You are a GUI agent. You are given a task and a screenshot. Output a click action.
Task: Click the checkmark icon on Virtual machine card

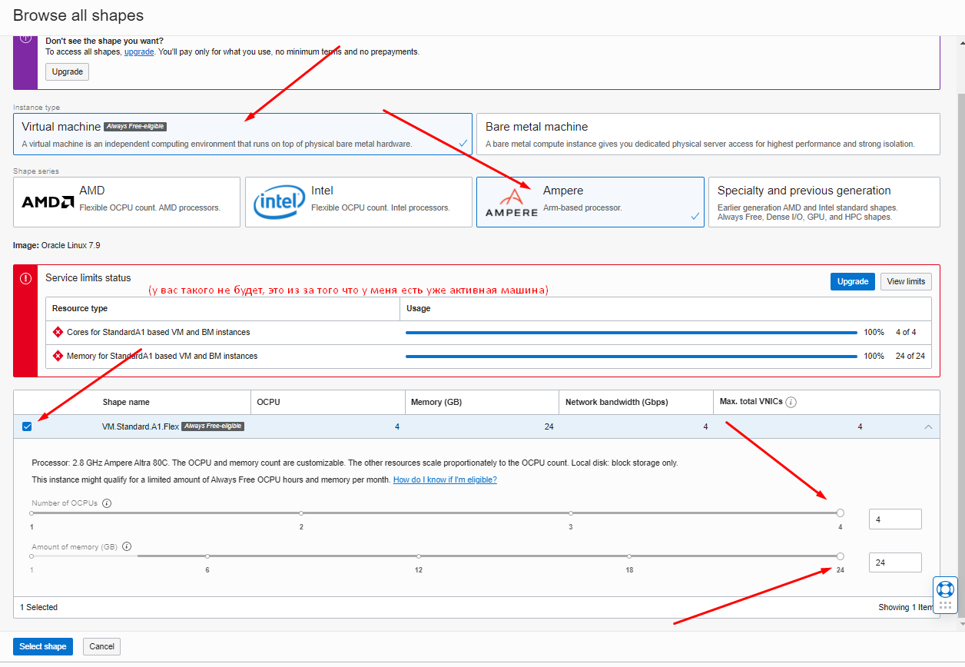pos(463,144)
